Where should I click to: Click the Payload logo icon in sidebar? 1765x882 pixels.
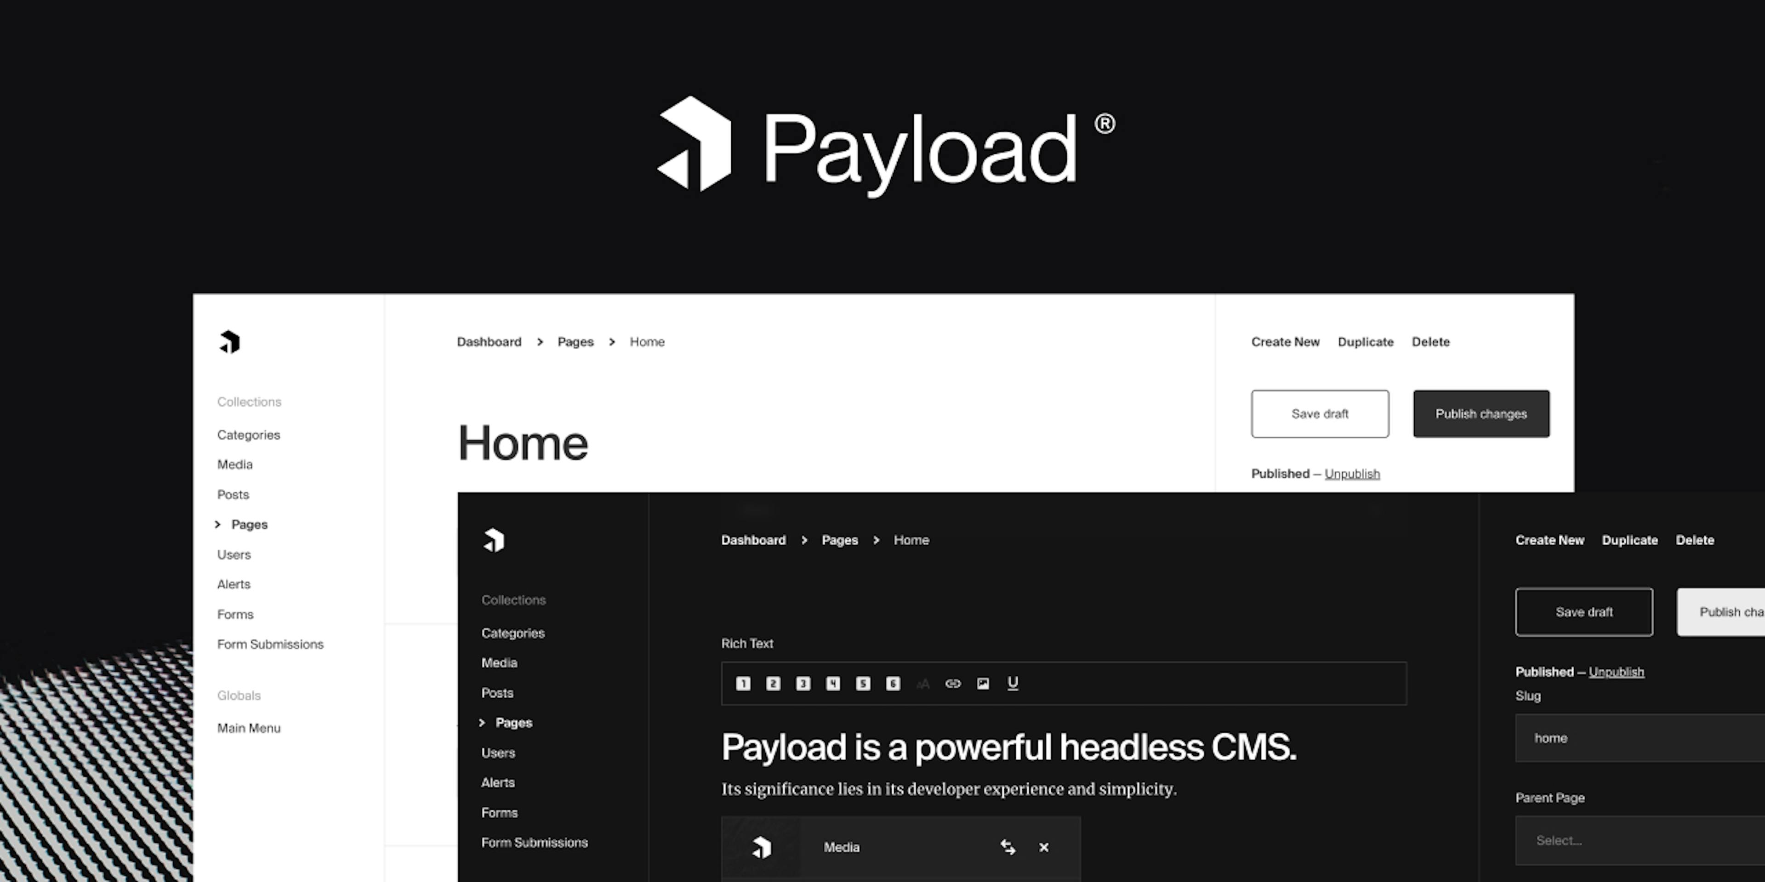(231, 342)
